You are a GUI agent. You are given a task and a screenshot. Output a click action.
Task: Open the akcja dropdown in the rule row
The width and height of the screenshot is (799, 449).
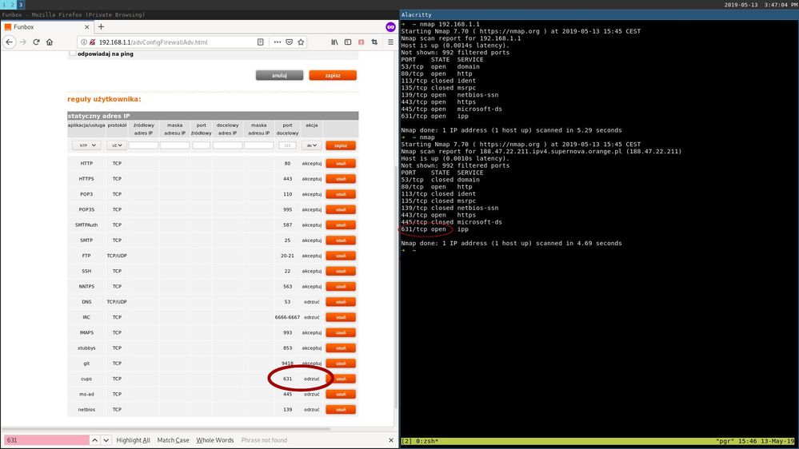click(x=312, y=145)
